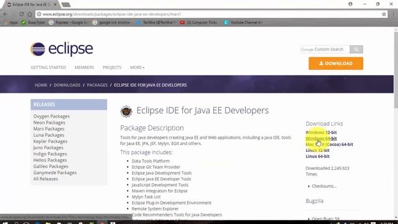
Task: Open the EssayTyper bookmark
Action: click(x=33, y=22)
